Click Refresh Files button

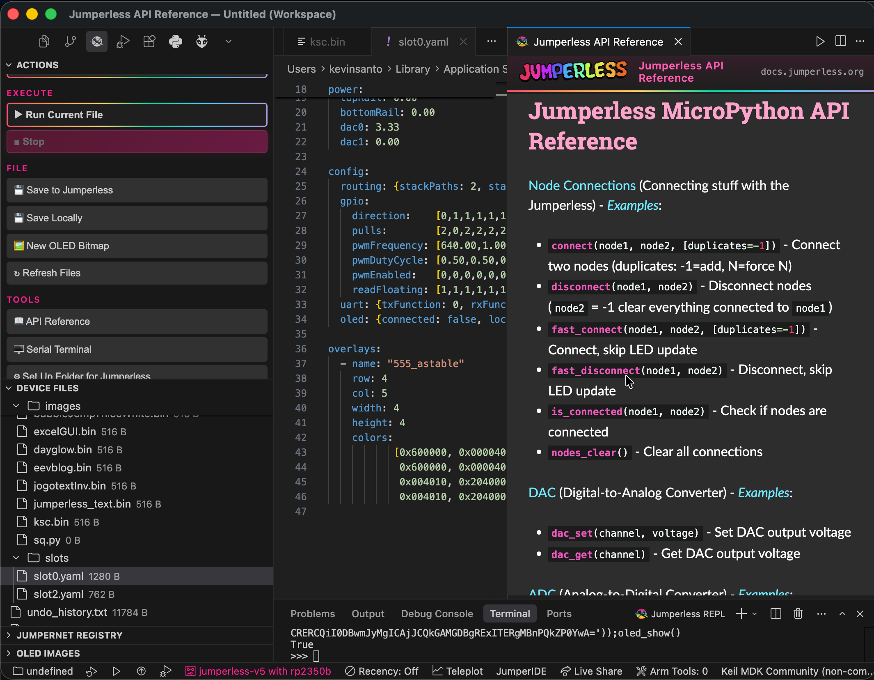[137, 273]
